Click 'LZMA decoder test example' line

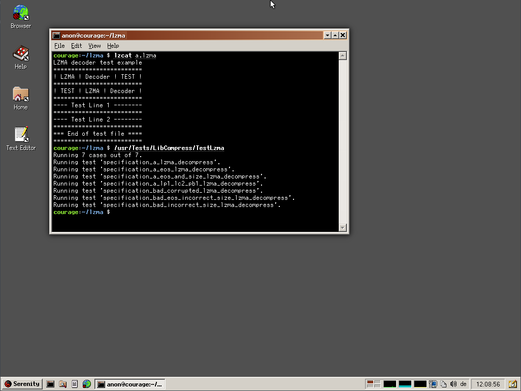(97, 63)
